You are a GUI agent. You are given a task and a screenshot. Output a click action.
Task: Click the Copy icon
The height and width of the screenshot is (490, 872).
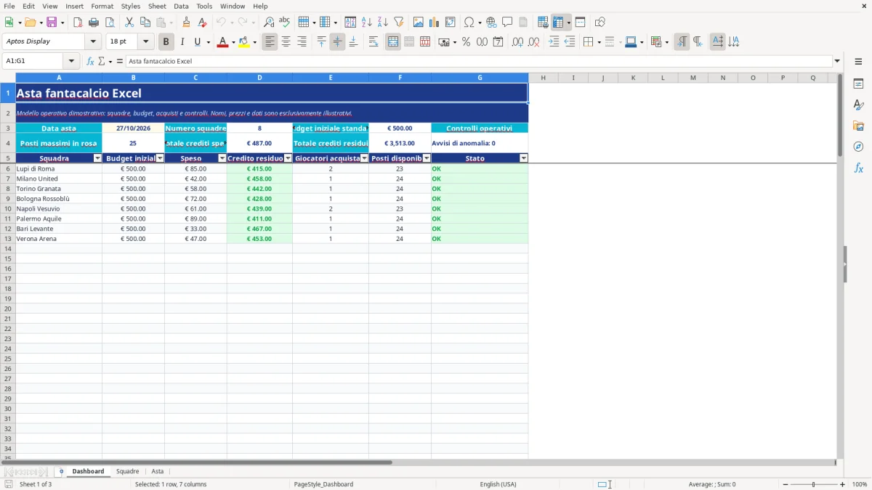click(x=145, y=23)
